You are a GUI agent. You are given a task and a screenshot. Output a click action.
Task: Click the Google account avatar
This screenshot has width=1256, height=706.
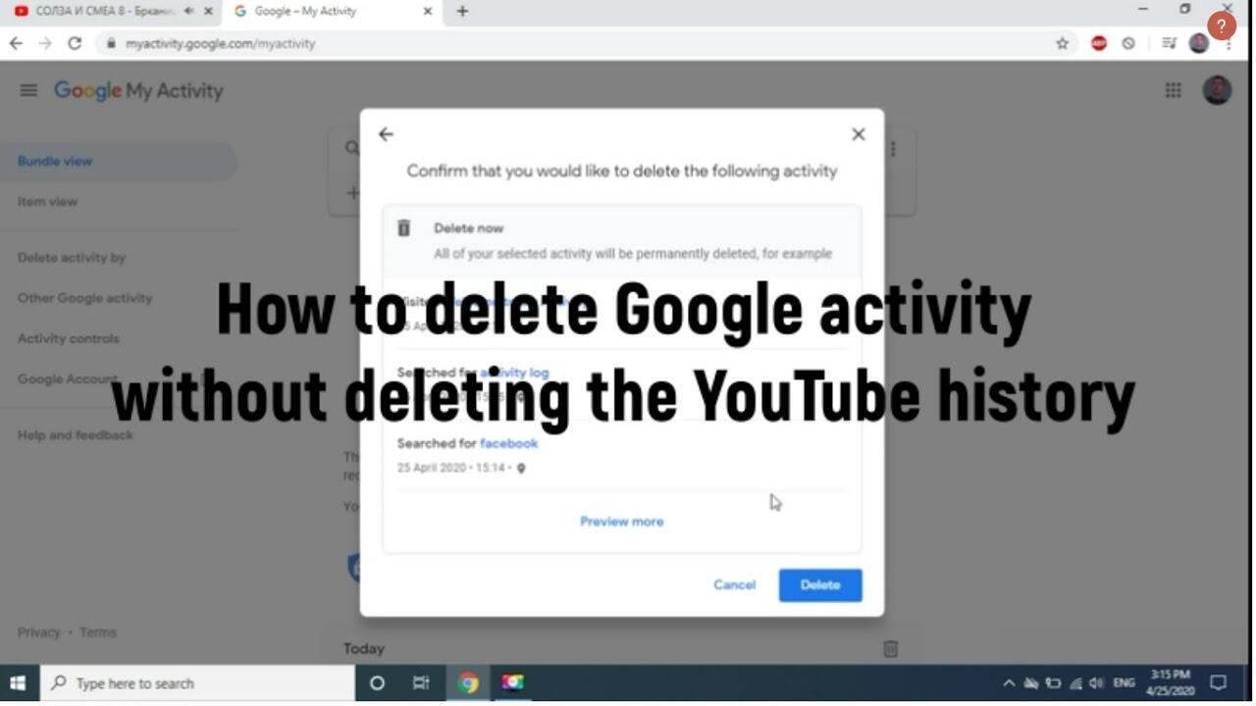pos(1217,90)
